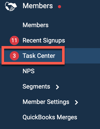
Task: Open Recent Signups
Action: click(44, 40)
